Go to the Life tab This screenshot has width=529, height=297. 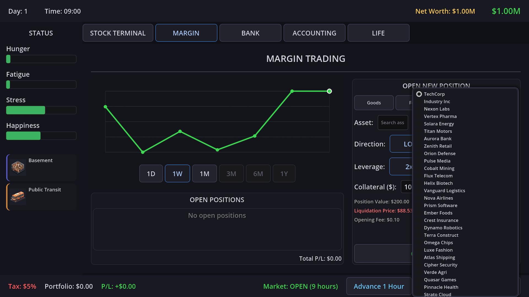point(378,33)
